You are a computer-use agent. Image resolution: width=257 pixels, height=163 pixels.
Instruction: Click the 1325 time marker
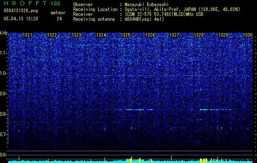125,35
